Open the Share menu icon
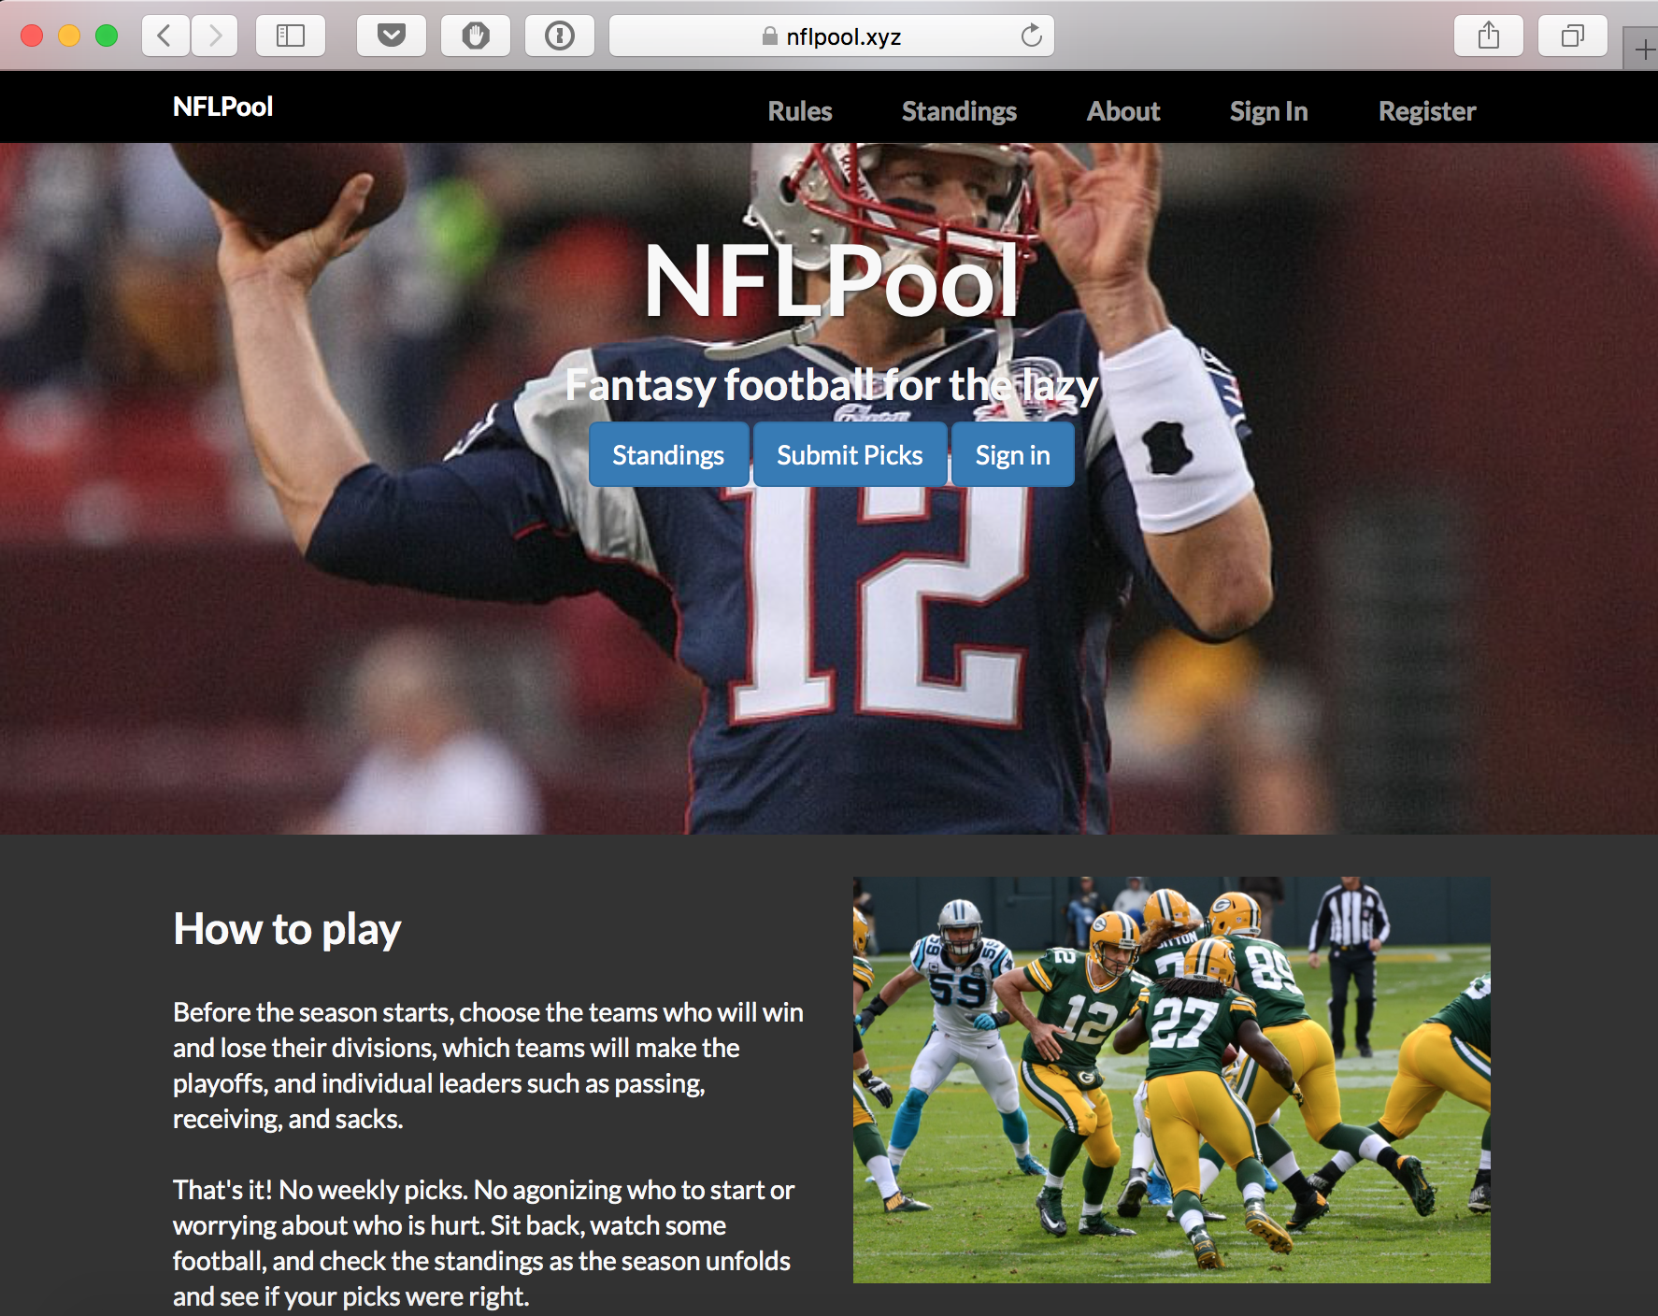Screen dimensions: 1658x1316 1488,36
